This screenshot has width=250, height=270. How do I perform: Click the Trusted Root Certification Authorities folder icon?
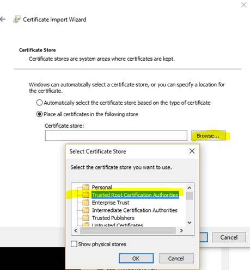click(x=86, y=194)
